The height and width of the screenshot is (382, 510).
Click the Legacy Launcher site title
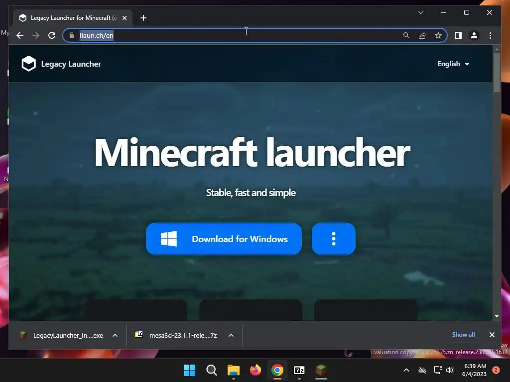pos(71,64)
